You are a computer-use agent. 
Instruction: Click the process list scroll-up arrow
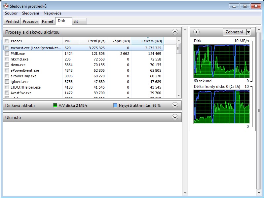(x=179, y=40)
